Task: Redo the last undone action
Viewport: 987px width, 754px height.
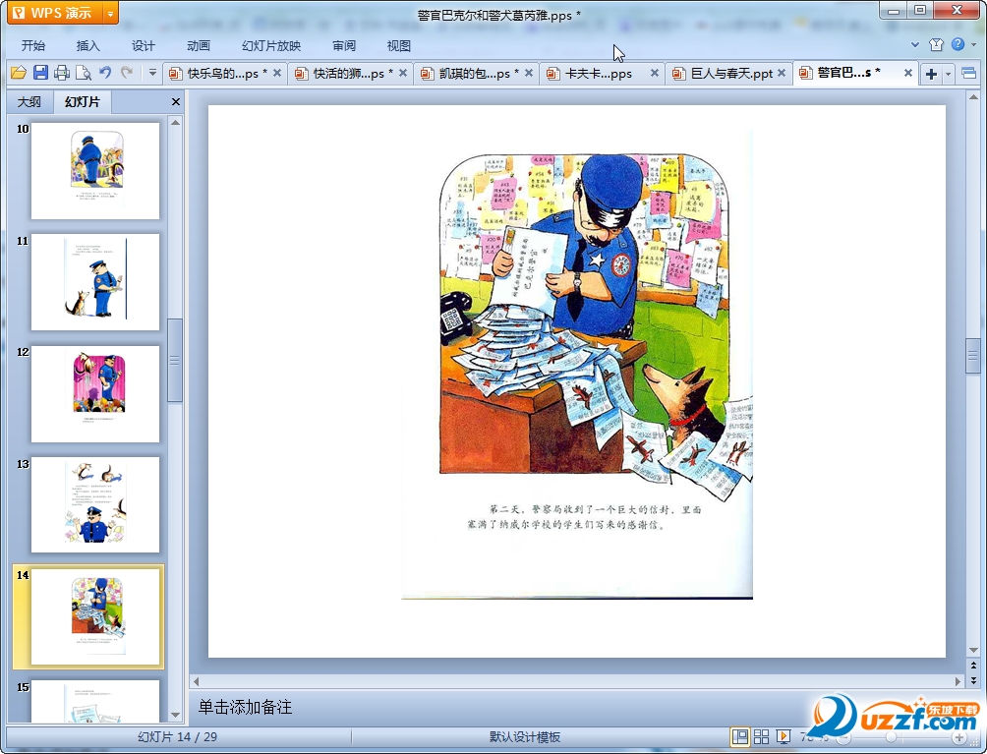Action: [x=127, y=73]
